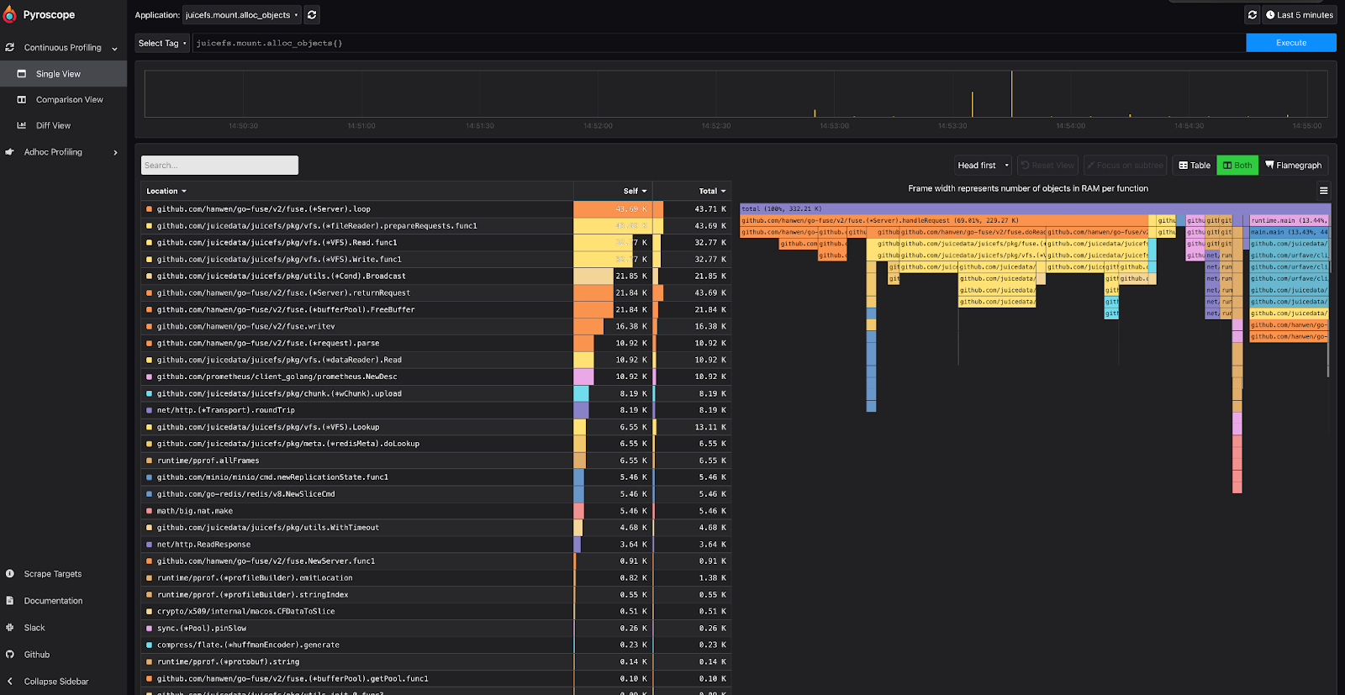The width and height of the screenshot is (1345, 695).
Task: Click the handleRequest (69.01%) flamegraph frame
Action: (x=943, y=220)
